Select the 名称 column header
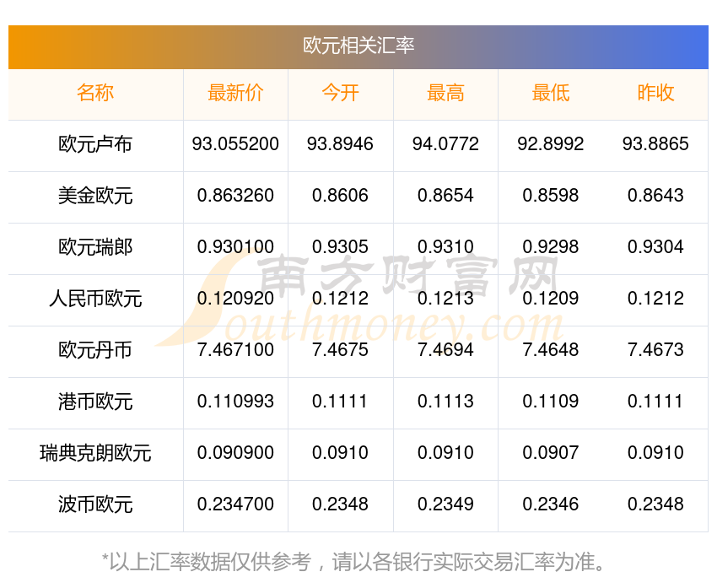The image size is (717, 588). 95,94
